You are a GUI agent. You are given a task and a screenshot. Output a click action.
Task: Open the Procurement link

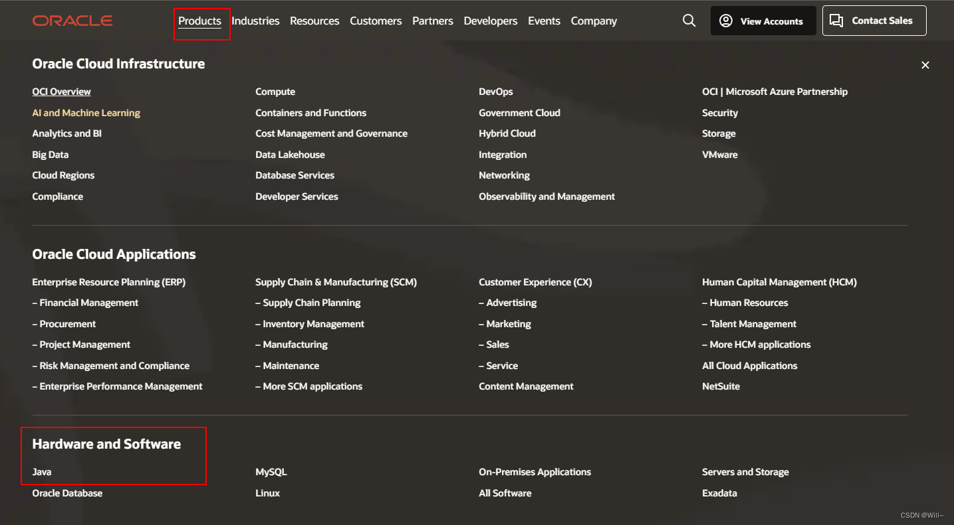[x=64, y=324]
